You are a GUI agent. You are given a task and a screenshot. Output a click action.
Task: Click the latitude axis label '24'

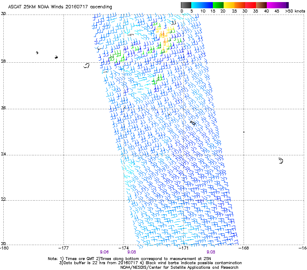pyautogui.click(x=3, y=154)
